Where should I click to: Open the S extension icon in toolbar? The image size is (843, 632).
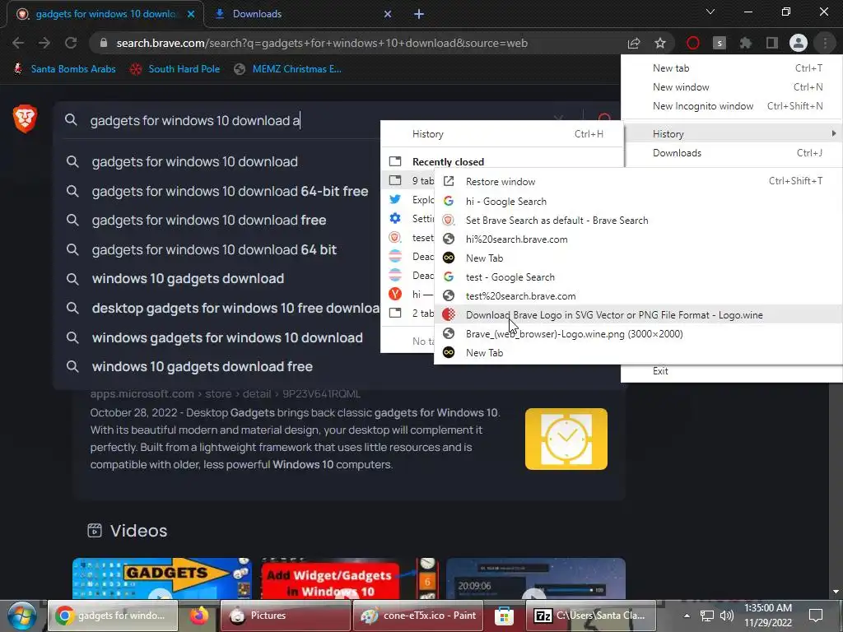(720, 43)
